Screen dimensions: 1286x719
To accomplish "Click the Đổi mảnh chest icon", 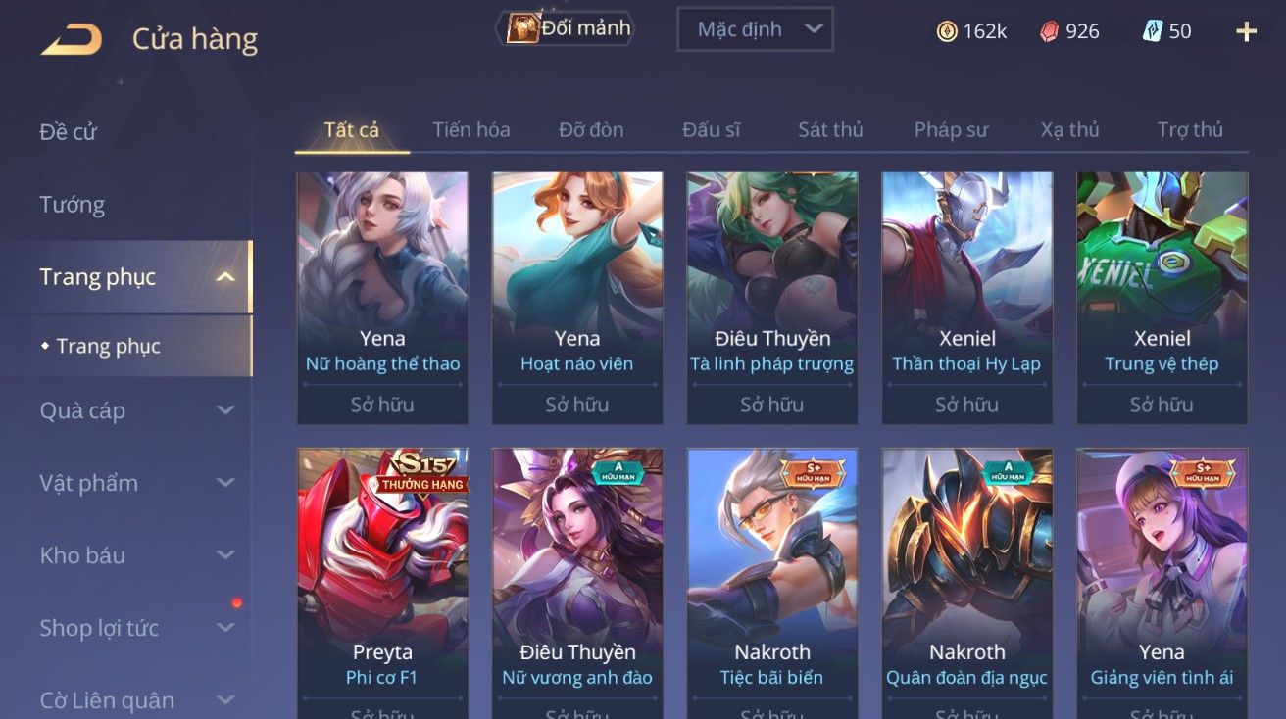I will click(x=521, y=28).
